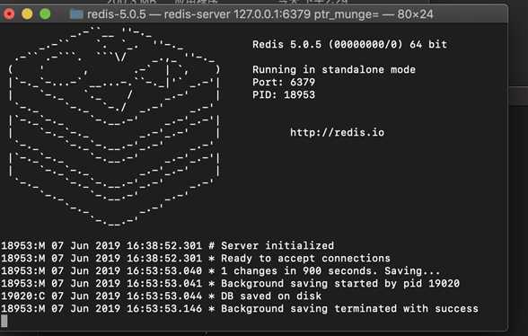Maximize the terminal with the green button

tap(45, 13)
